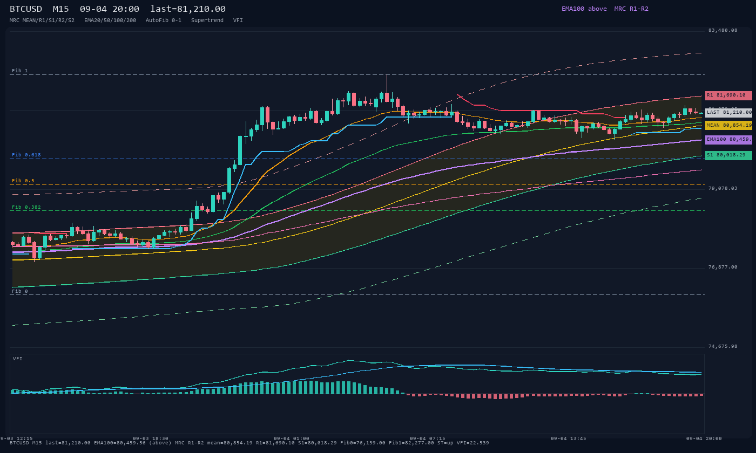This screenshot has width=756, height=453.
Task: Click the VFI label in header legend
Action: coord(238,20)
